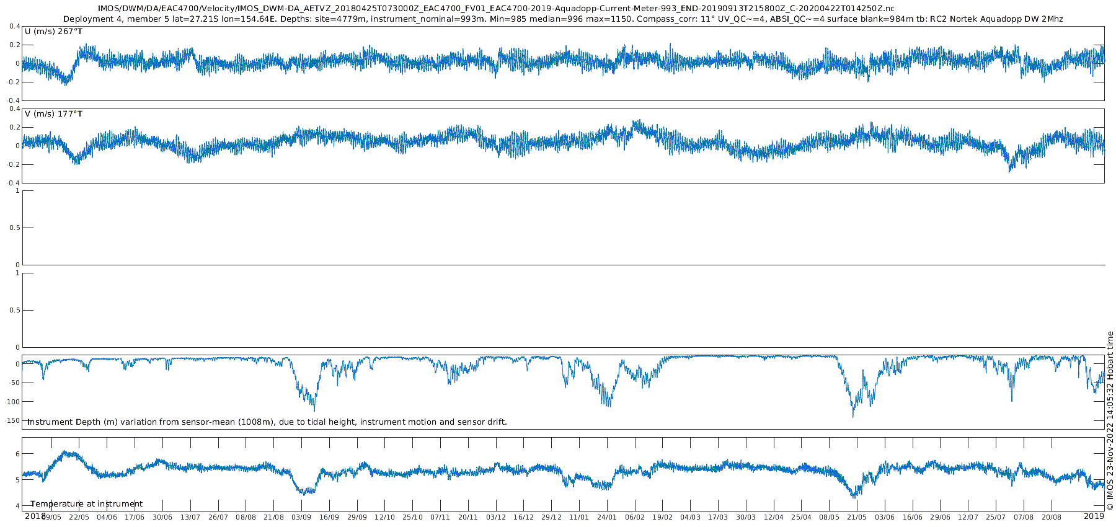Click the 'Deployment 4, member 5' subtitle line
This screenshot has width=1116, height=527.
pyautogui.click(x=563, y=19)
